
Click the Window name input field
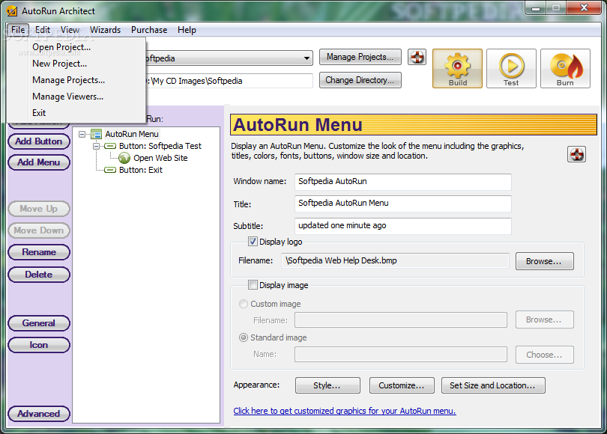402,182
